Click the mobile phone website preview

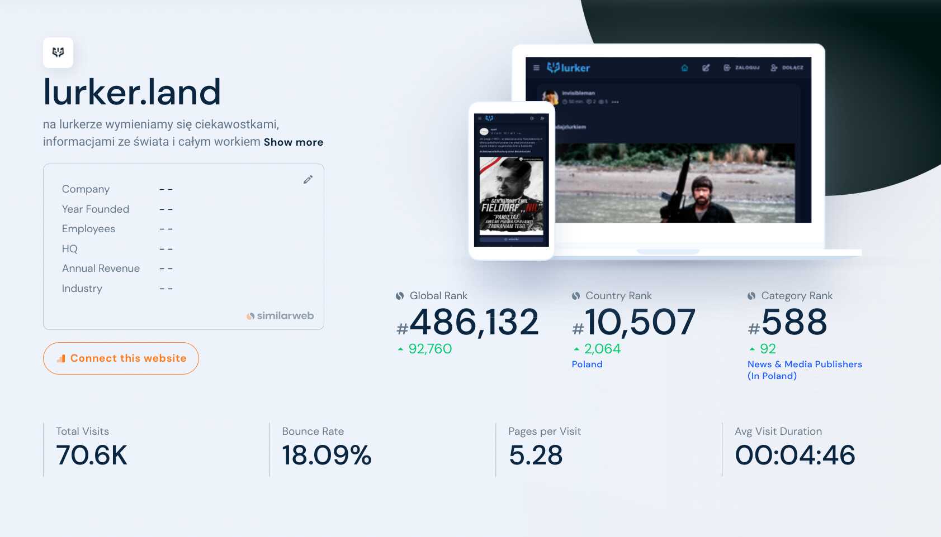[512, 180]
